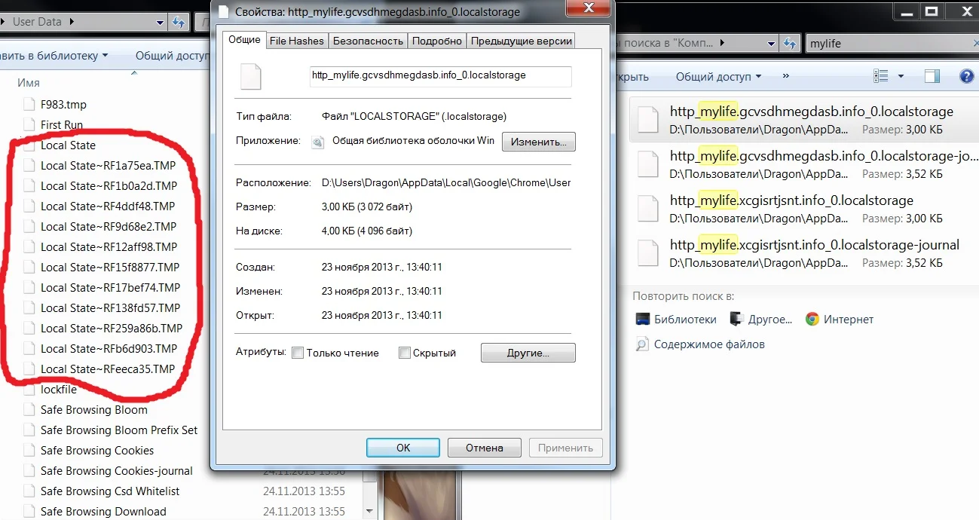Select xcgisrtjsnt.info_0.localstorage search result

(803, 210)
